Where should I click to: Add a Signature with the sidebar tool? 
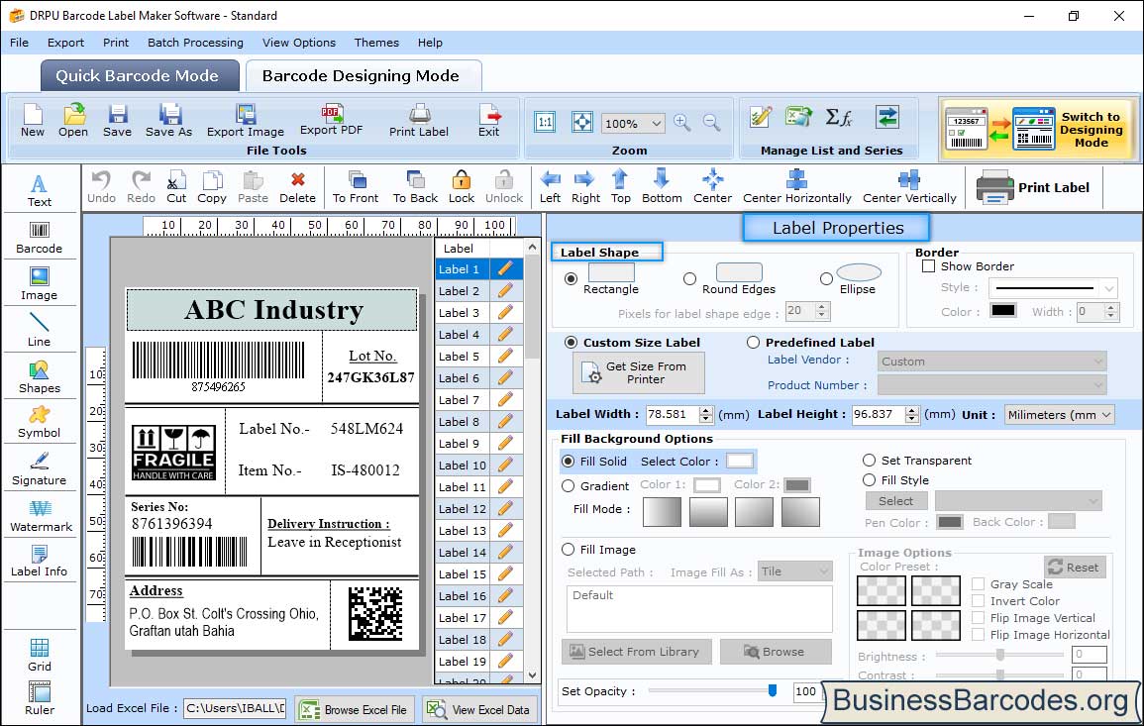point(40,468)
